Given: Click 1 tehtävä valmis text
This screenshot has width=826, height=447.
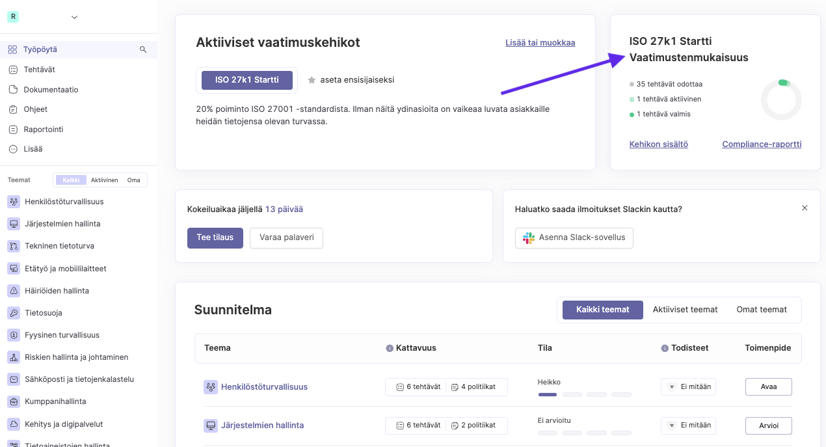Looking at the screenshot, I should point(663,114).
